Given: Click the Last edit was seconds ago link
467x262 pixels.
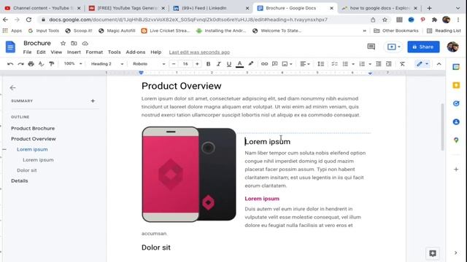Looking at the screenshot, I should 199,52.
